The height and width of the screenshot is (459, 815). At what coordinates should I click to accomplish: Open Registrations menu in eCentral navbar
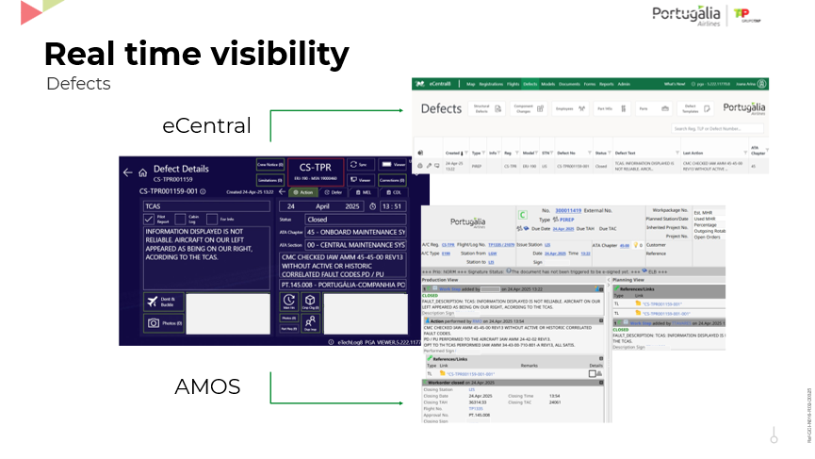491,84
